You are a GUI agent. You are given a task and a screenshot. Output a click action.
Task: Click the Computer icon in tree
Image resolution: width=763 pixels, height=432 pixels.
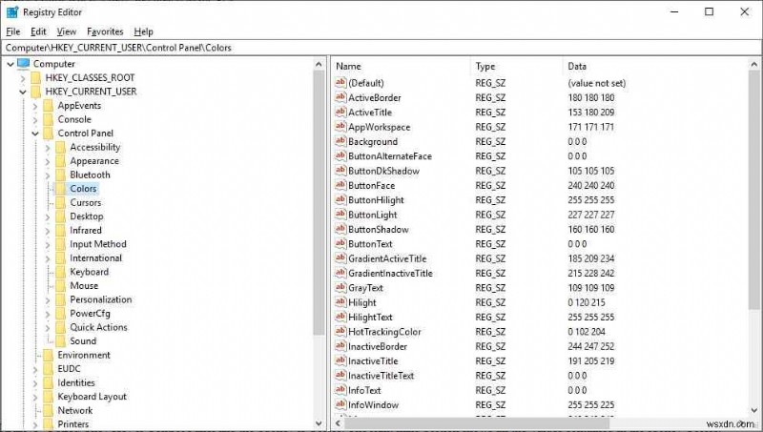(x=23, y=63)
